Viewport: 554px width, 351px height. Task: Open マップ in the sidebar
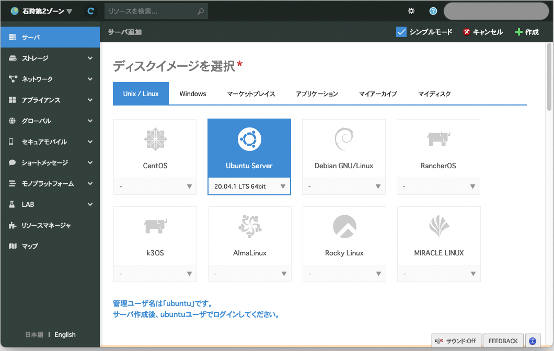click(x=50, y=246)
